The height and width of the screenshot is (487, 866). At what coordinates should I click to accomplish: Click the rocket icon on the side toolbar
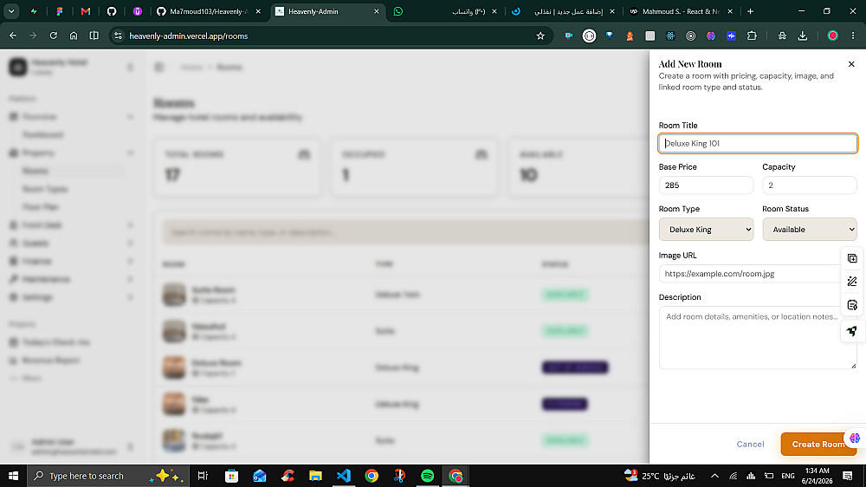coord(851,330)
